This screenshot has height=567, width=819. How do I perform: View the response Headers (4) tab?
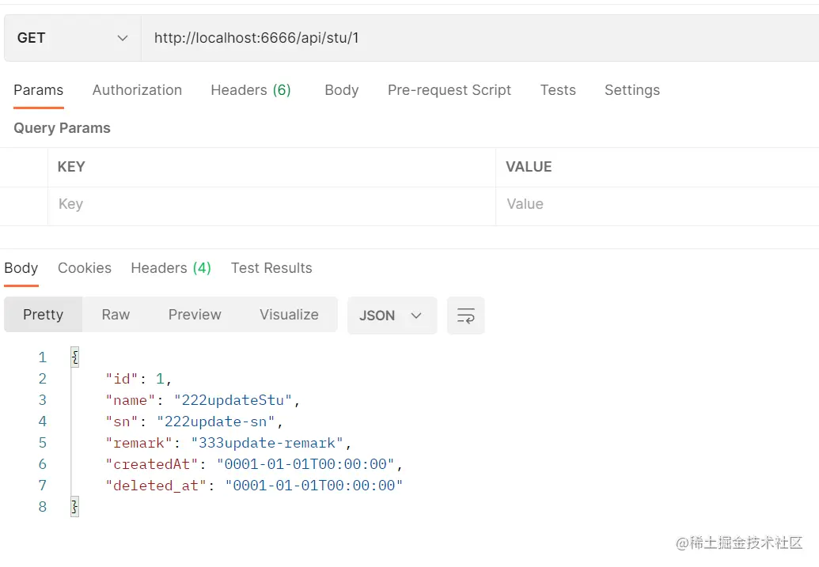pyautogui.click(x=171, y=268)
